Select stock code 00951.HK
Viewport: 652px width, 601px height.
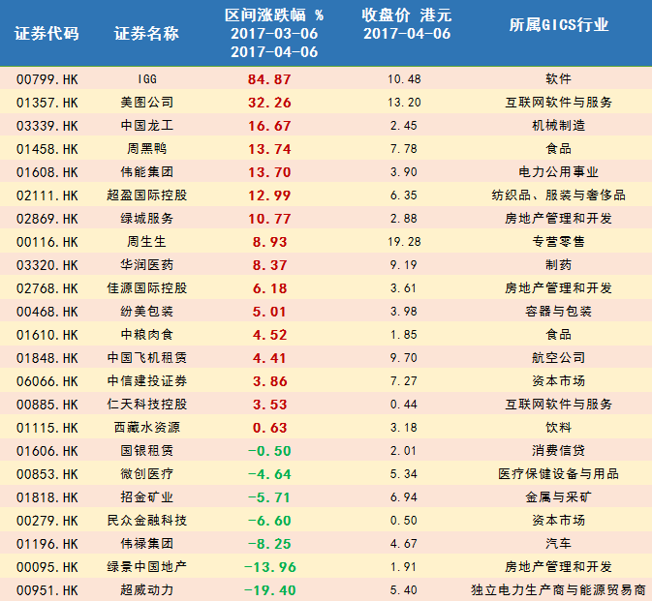click(x=47, y=590)
